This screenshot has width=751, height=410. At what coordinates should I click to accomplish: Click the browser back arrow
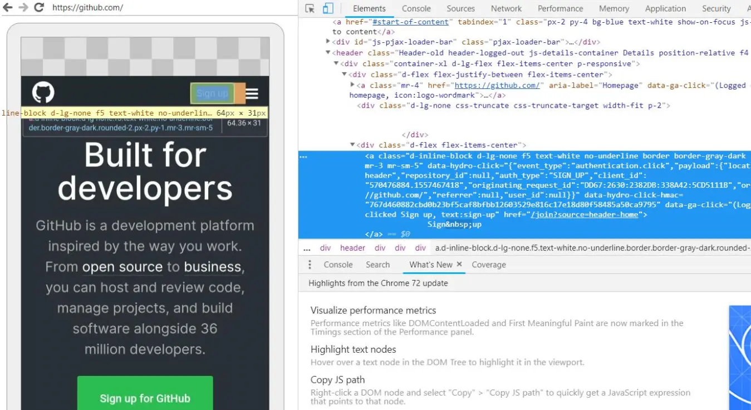pyautogui.click(x=8, y=8)
